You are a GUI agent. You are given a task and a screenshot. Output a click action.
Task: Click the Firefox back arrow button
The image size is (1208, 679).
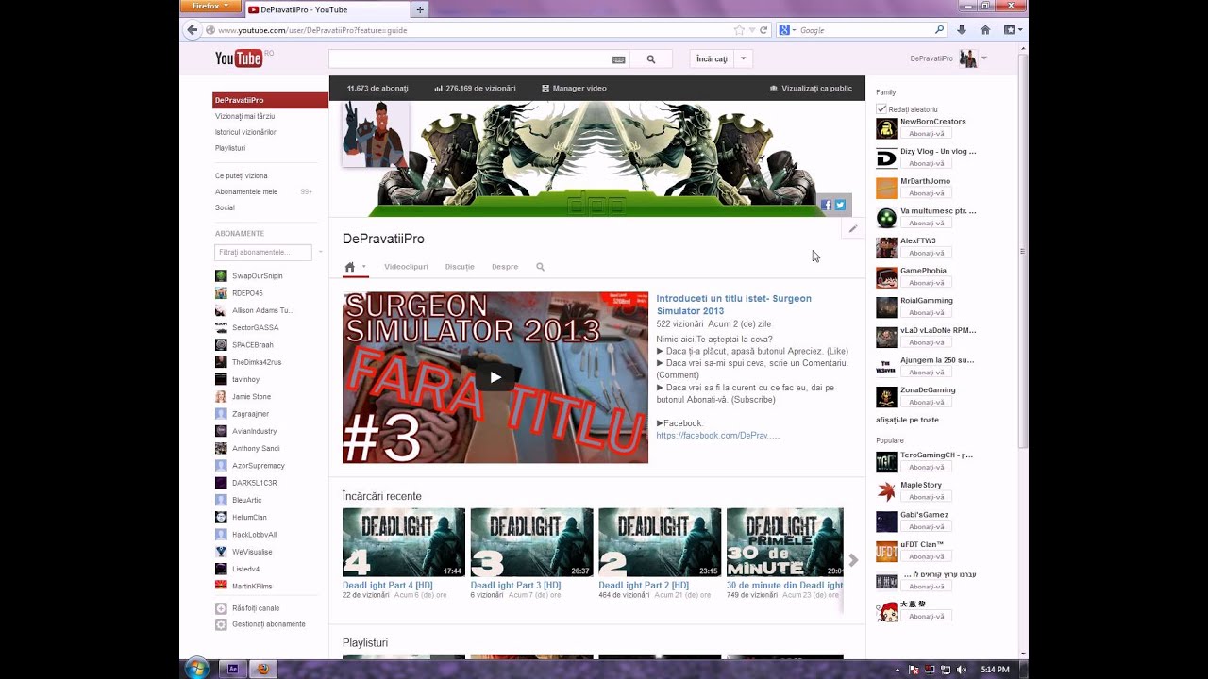point(193,30)
